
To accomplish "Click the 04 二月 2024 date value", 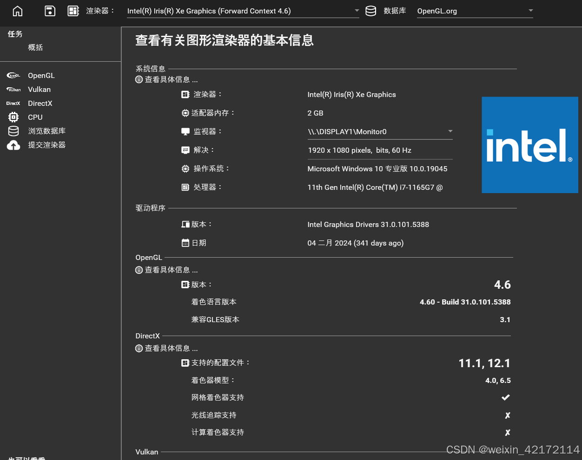I will click(356, 243).
